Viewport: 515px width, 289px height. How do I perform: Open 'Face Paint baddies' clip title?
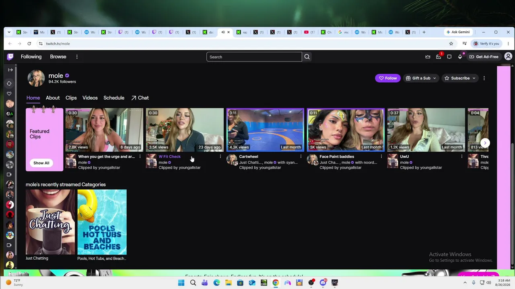337,157
